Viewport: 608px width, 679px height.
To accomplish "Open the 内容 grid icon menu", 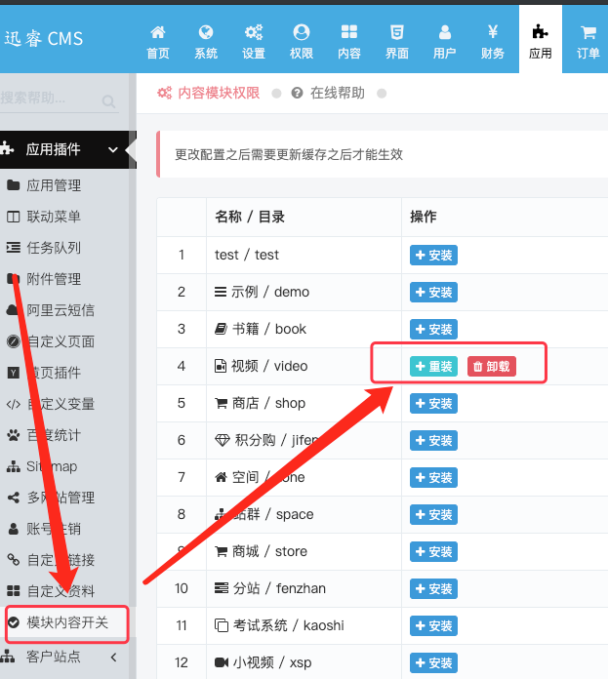I will tap(349, 42).
